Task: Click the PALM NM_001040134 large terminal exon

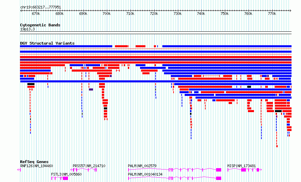Action: (218, 178)
